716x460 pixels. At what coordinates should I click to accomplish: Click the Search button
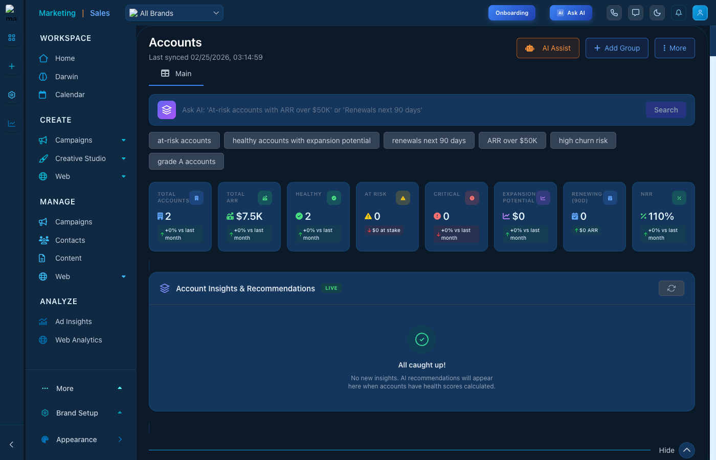pyautogui.click(x=666, y=110)
